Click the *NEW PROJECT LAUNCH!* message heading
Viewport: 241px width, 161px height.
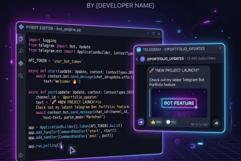[x=177, y=70]
